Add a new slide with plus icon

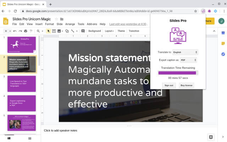6,31
